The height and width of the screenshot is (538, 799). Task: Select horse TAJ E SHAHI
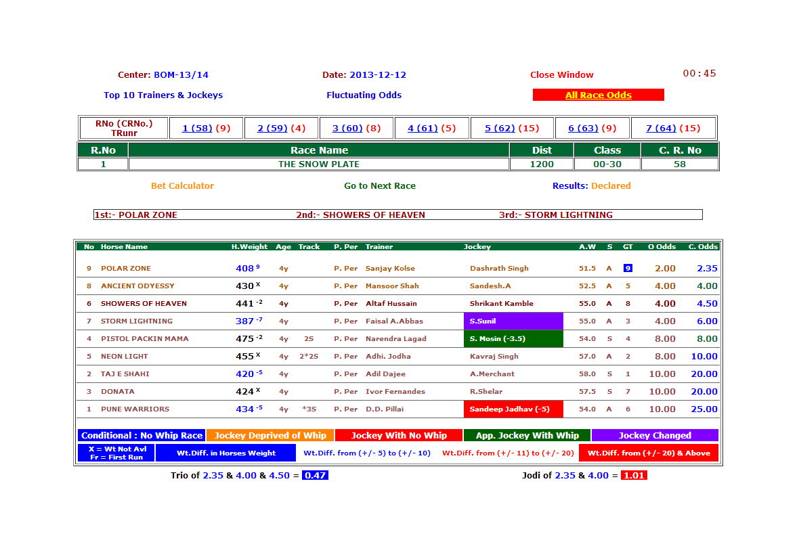pyautogui.click(x=125, y=374)
